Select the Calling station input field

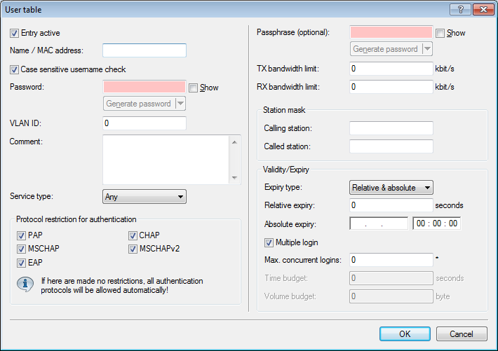click(391, 128)
